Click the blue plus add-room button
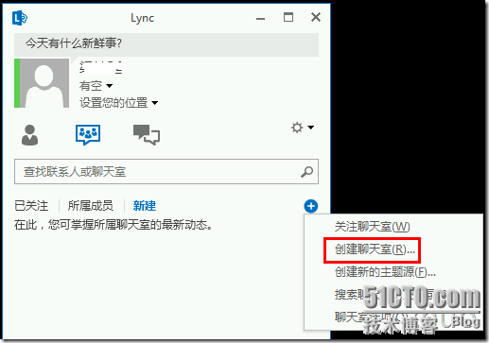Screen dimensions: 489x343 (311, 206)
